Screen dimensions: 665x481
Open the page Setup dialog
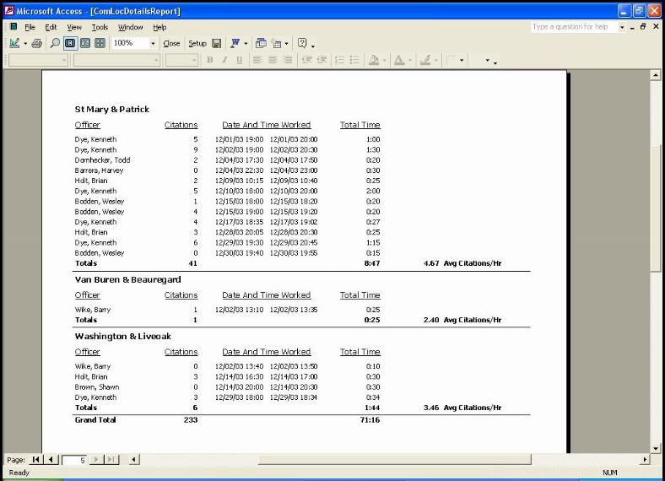(x=197, y=43)
